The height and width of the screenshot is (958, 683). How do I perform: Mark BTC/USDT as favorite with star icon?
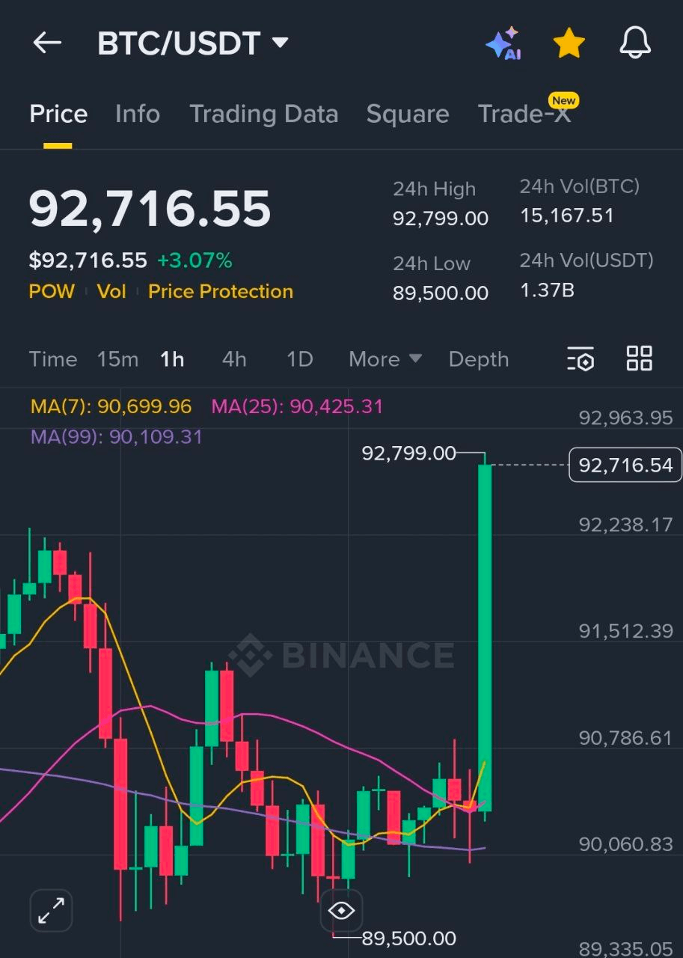(x=569, y=43)
